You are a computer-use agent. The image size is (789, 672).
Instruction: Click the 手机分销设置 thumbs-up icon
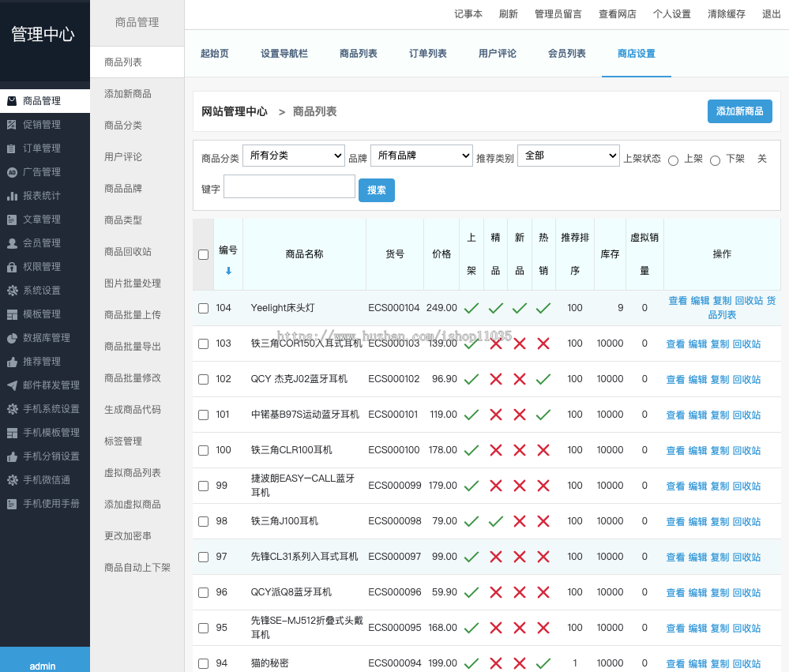pos(12,456)
